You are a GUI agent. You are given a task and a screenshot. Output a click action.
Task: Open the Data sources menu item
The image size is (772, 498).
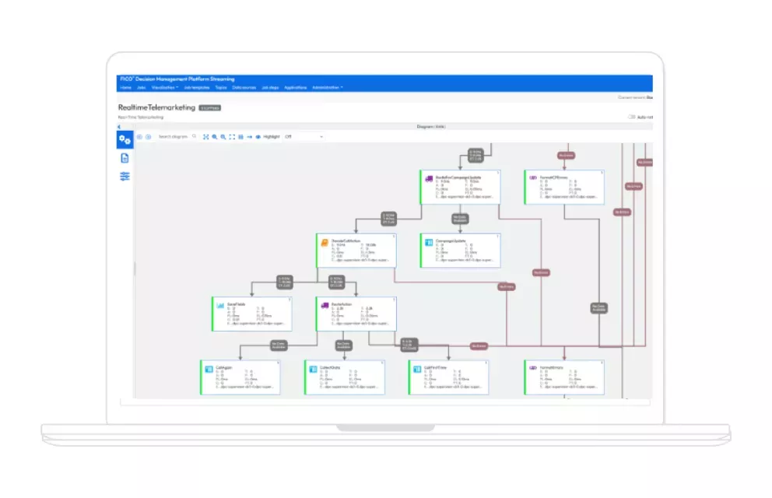coord(243,87)
